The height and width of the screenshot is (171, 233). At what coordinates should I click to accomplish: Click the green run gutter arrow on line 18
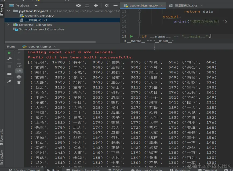coord(131,36)
